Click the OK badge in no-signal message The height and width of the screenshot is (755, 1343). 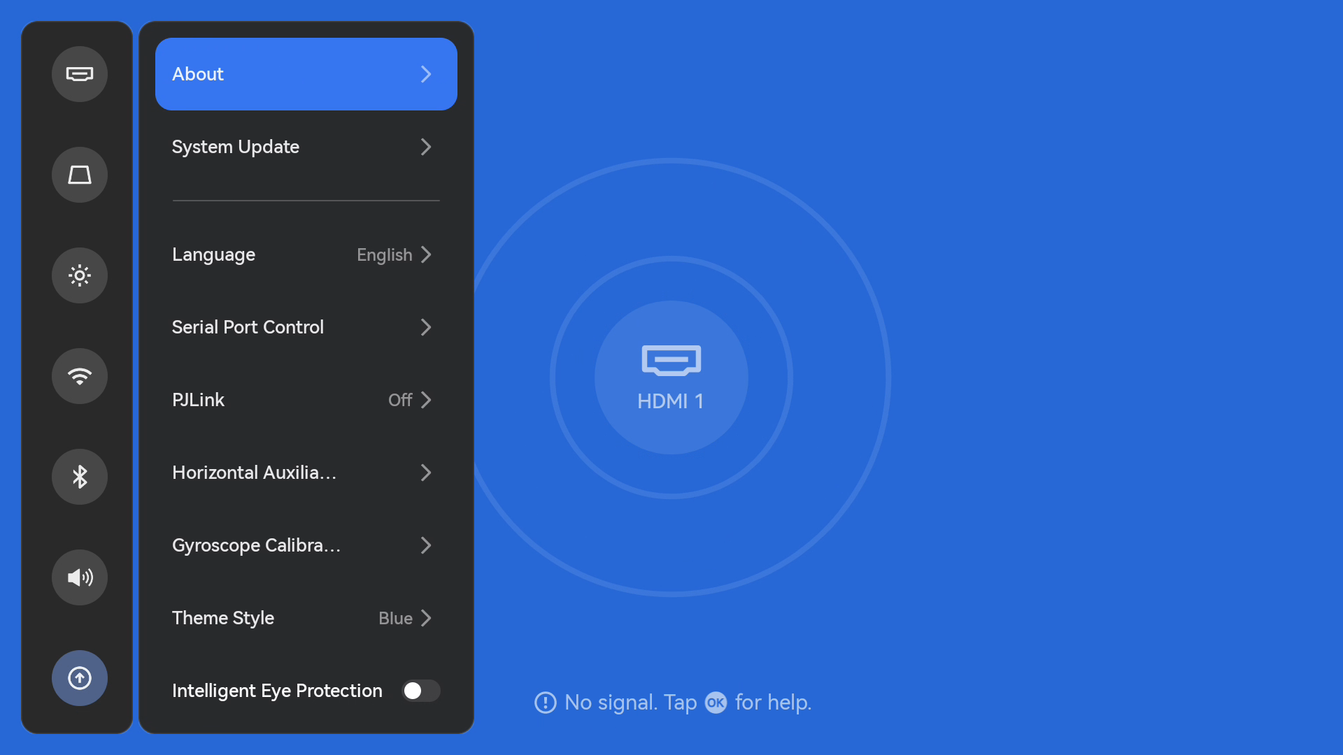pyautogui.click(x=716, y=703)
